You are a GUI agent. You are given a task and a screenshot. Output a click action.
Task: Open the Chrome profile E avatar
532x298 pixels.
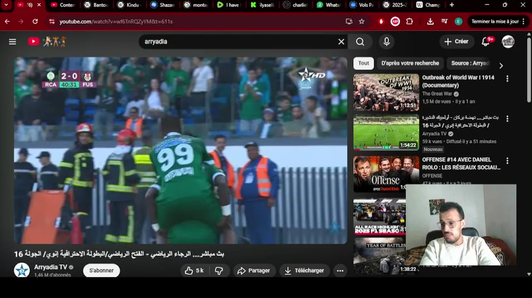pyautogui.click(x=458, y=21)
